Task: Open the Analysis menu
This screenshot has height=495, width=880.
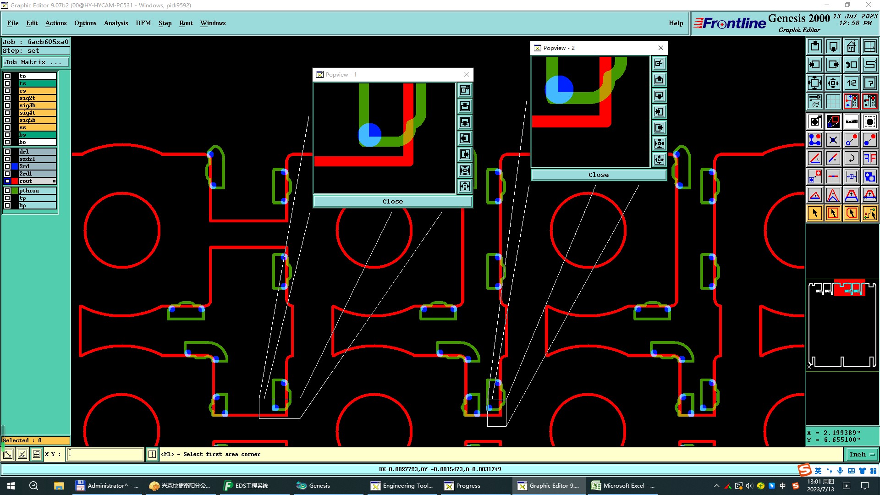Action: [115, 23]
